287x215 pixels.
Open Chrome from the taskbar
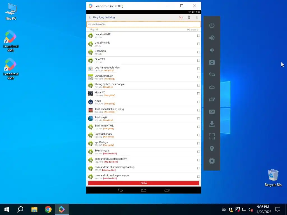[48, 209]
